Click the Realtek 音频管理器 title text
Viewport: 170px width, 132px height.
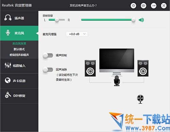[17, 5]
